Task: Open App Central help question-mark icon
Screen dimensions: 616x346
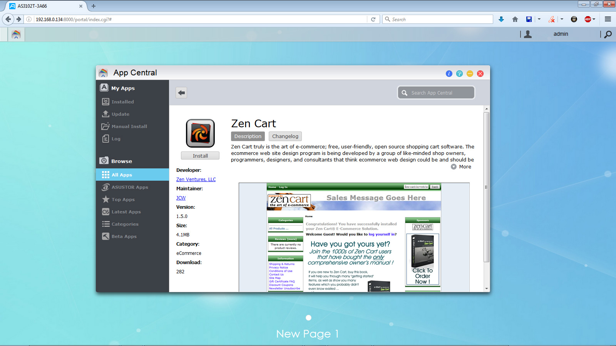Action: pos(459,73)
